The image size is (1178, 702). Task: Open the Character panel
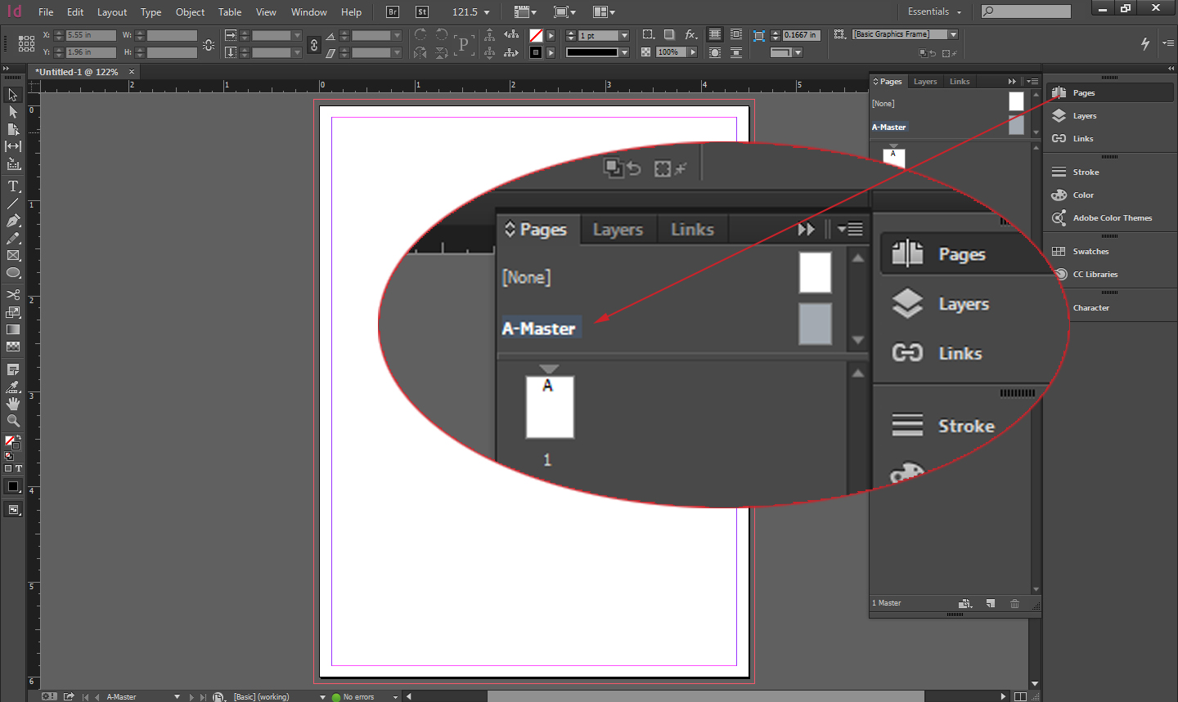pos(1091,307)
